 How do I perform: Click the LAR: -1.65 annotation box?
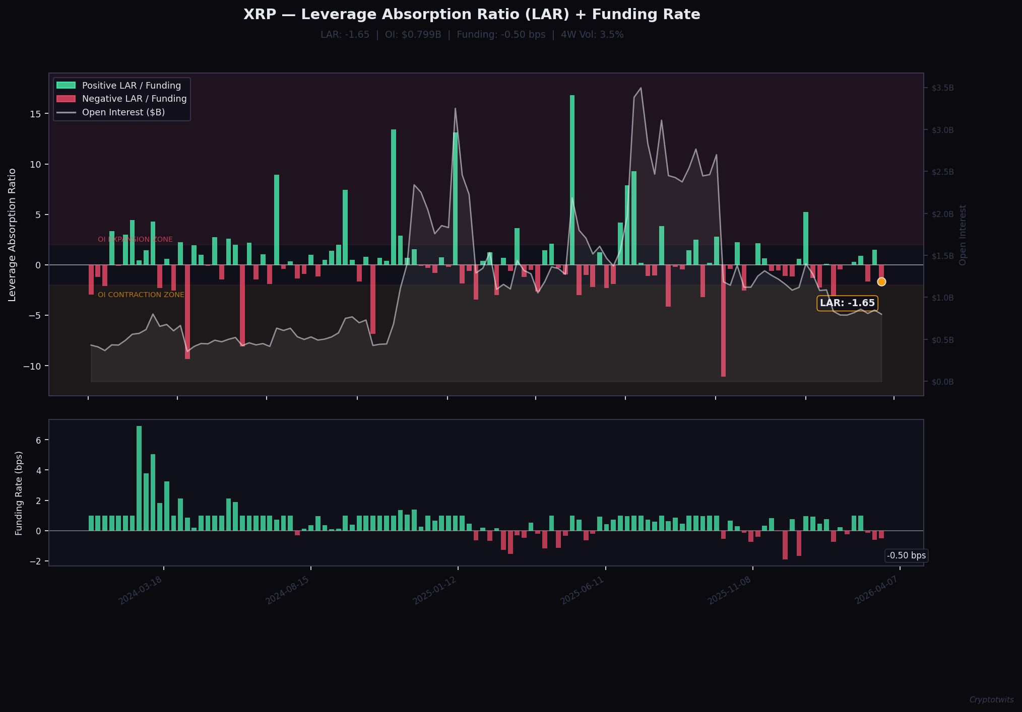[x=847, y=303]
